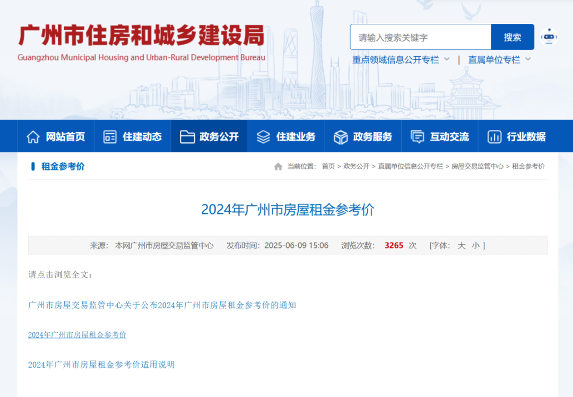Click the bar chart icon beside 行业数据
Viewport: 573px width, 397px height.
click(x=494, y=137)
